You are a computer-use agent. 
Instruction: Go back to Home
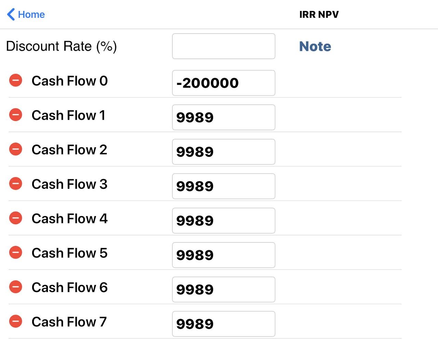(31, 14)
